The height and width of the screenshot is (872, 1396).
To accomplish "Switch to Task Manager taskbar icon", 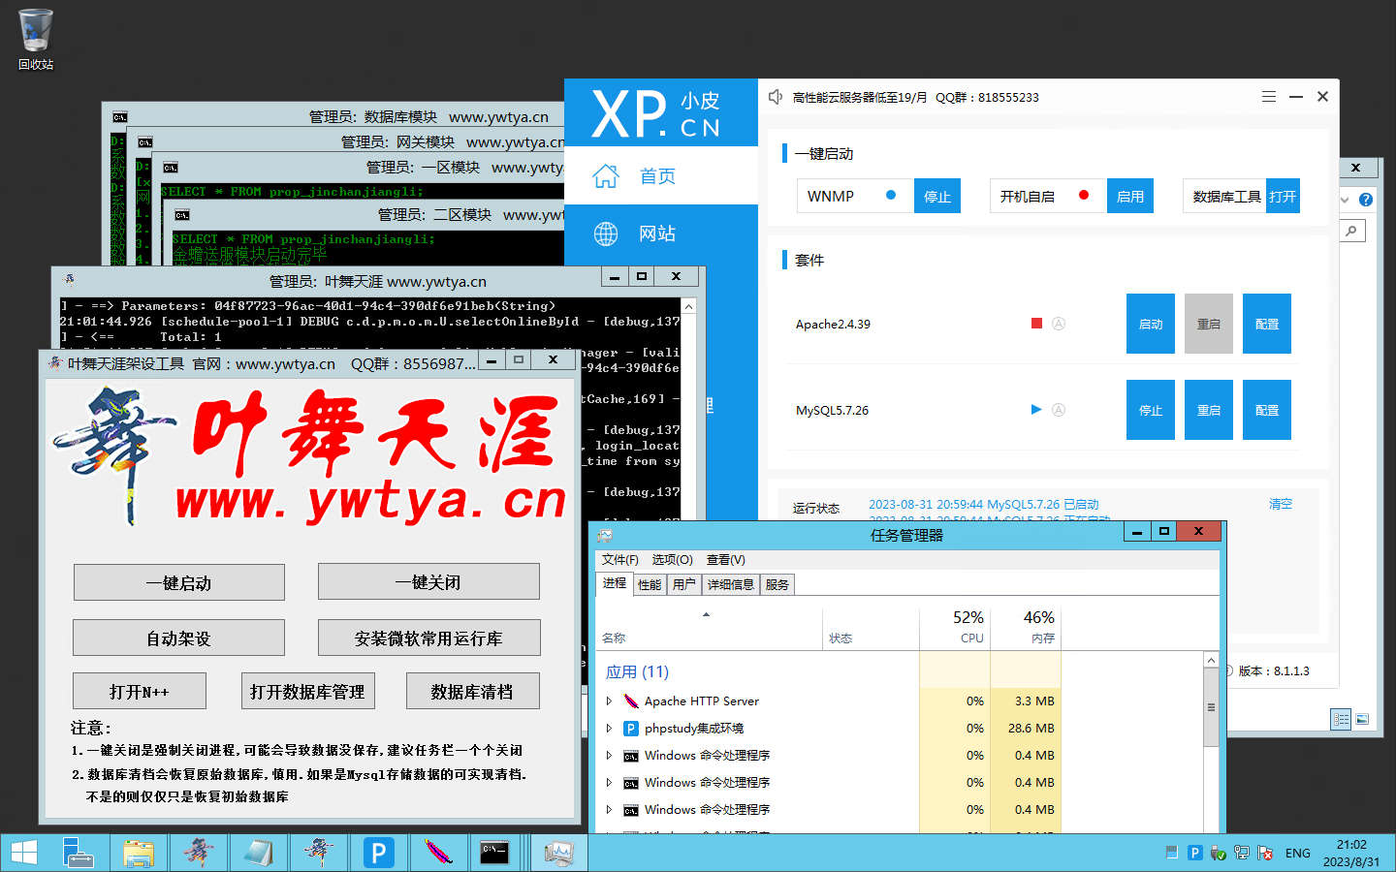I will coord(559,853).
